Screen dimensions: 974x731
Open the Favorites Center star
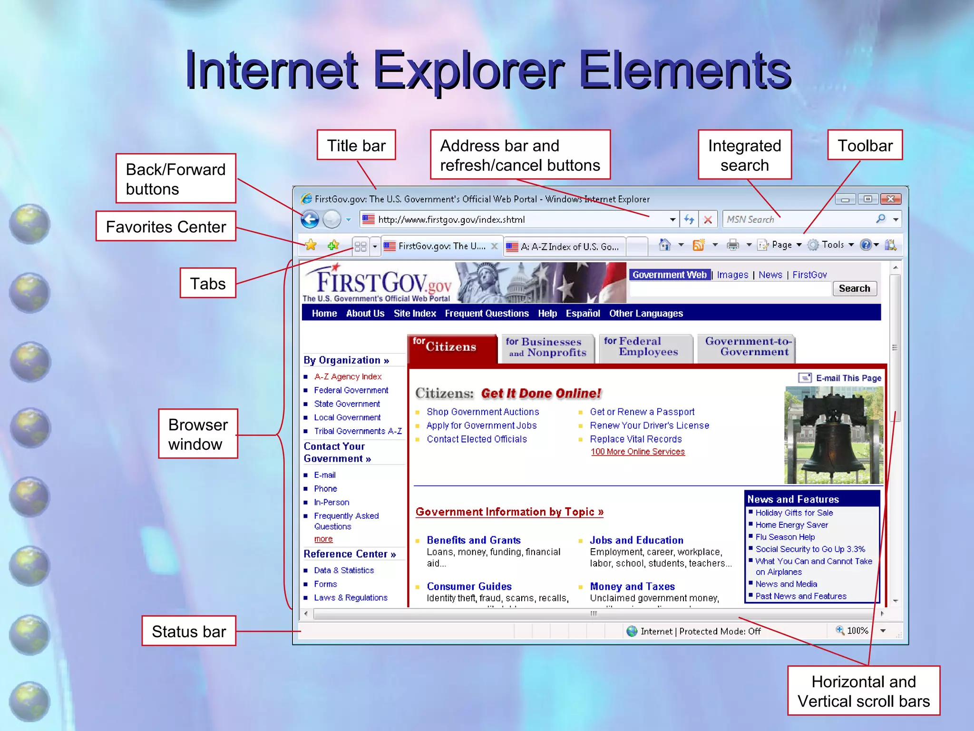click(311, 245)
